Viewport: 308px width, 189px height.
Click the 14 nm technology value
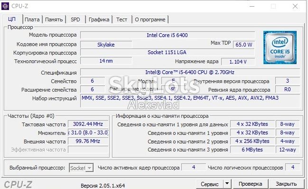[106, 61]
